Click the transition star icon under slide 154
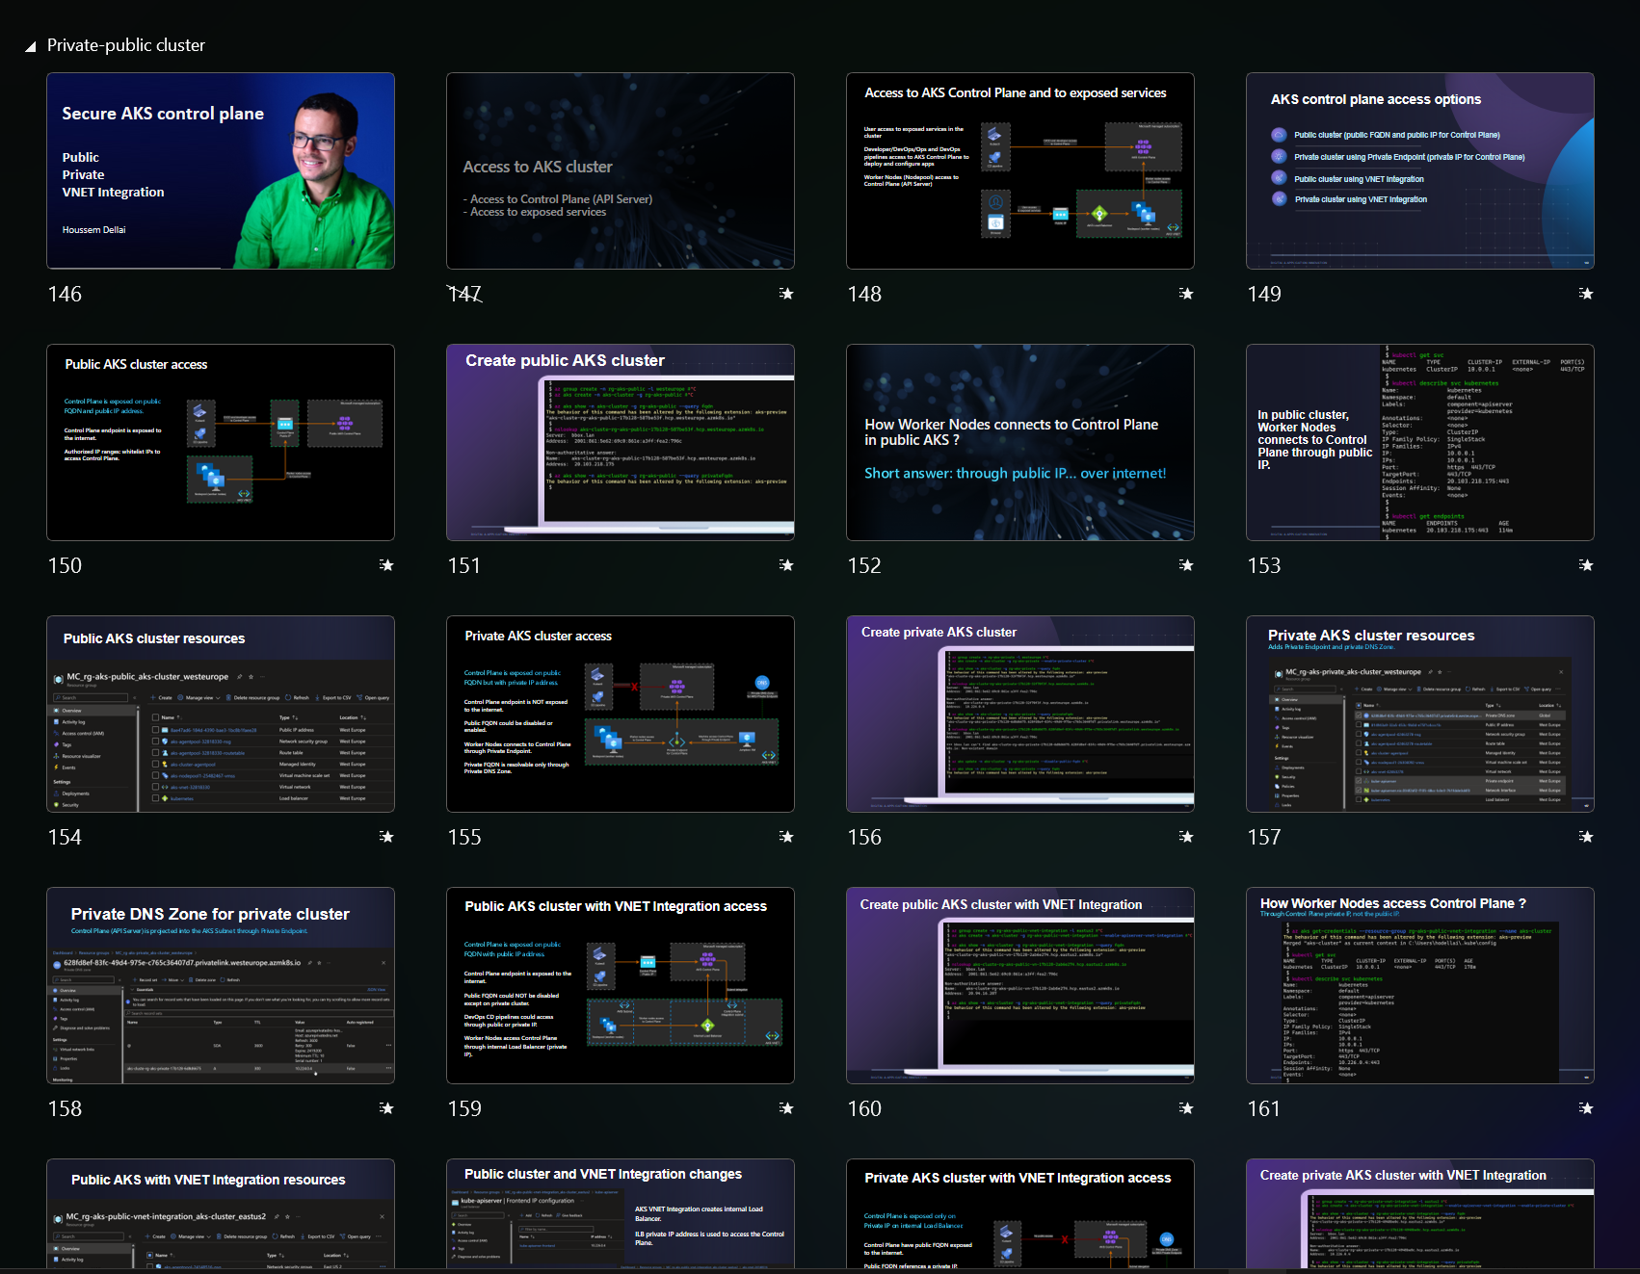 386,837
